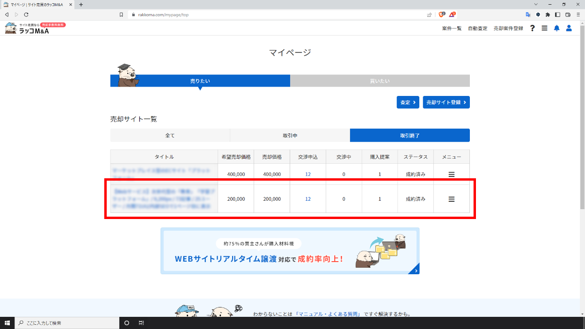Select the 取引中 filter tab

(290, 135)
